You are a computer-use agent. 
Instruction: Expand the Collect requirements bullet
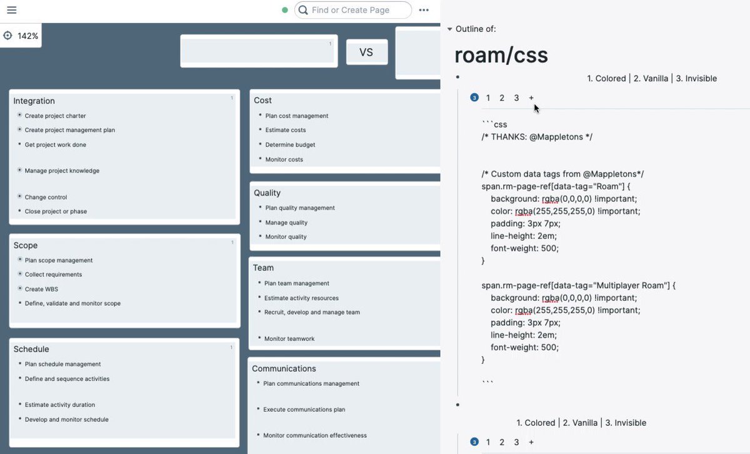(x=19, y=274)
